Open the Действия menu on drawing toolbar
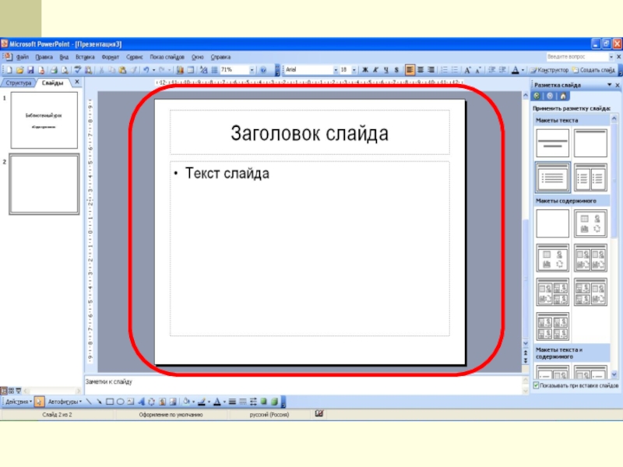The image size is (623, 467). pyautogui.click(x=18, y=402)
